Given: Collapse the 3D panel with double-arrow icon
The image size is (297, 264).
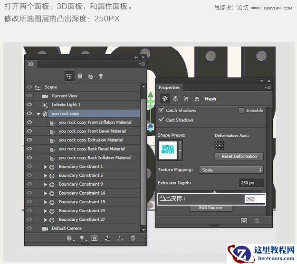Looking at the screenshot, I should click(136, 57).
